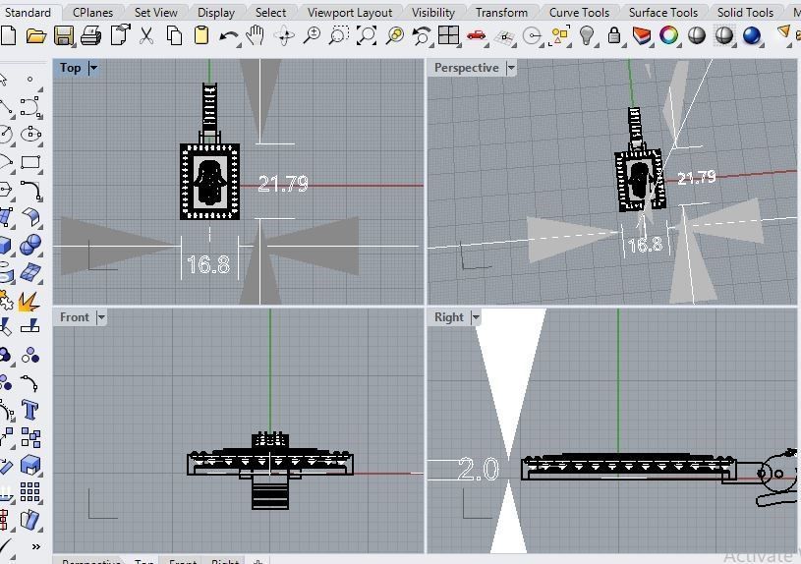Save the model with the floppy disk icon
This screenshot has height=564, width=801.
coord(63,36)
